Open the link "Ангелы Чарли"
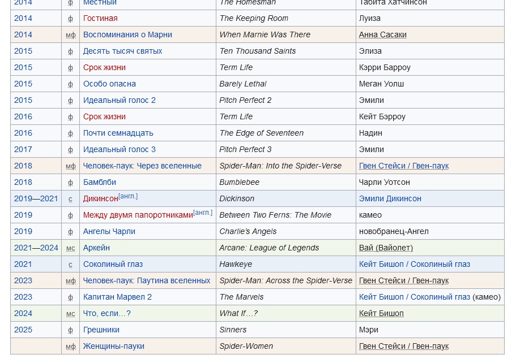 coord(109,232)
